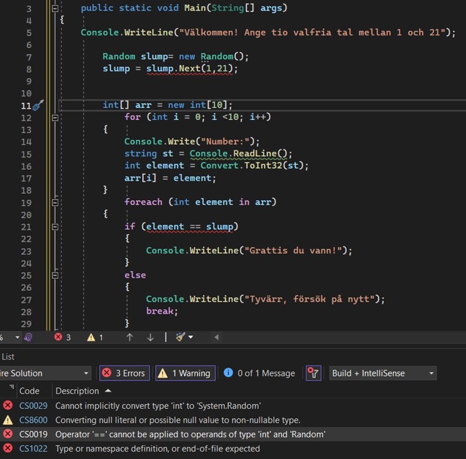Click the yellow warning count icon below editor
This screenshot has height=459, width=466.
(x=91, y=337)
